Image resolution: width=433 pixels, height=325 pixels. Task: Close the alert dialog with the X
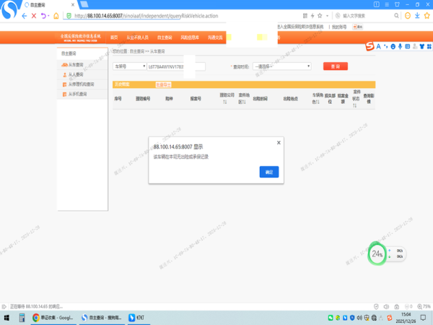[x=279, y=143]
